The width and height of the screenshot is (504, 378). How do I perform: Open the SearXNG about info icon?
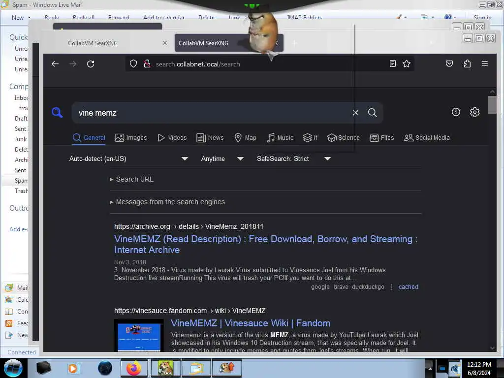456,112
